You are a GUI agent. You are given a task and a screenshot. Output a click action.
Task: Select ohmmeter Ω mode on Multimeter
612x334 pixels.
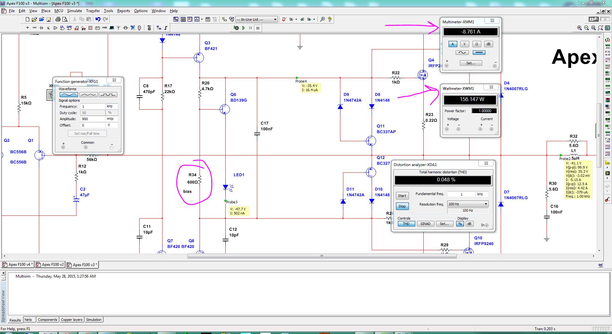click(477, 44)
